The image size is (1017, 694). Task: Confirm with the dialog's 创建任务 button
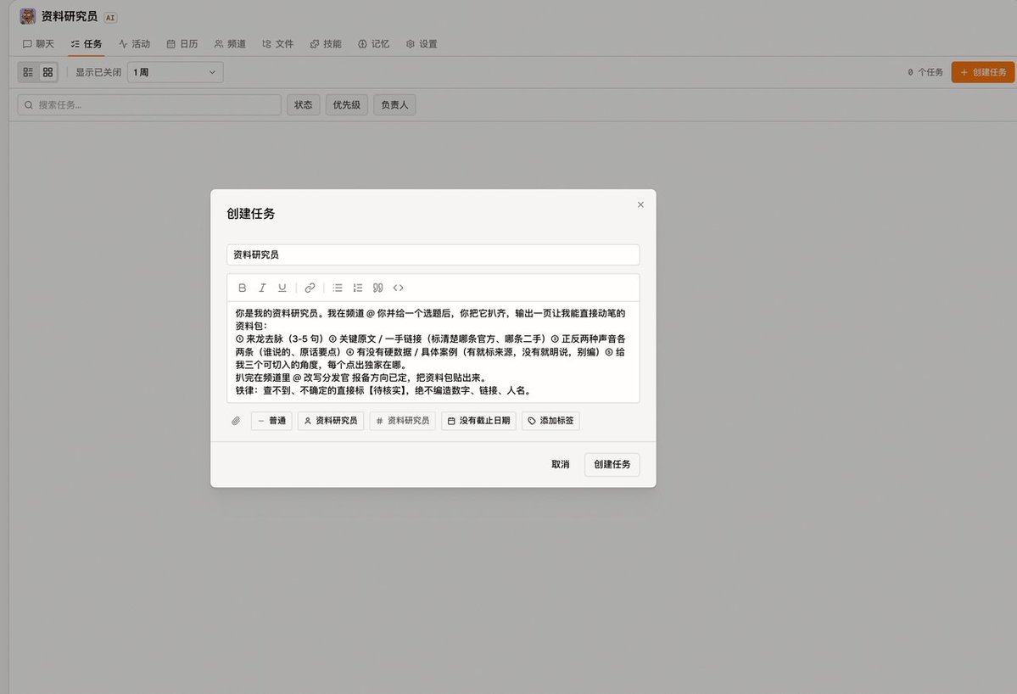612,464
